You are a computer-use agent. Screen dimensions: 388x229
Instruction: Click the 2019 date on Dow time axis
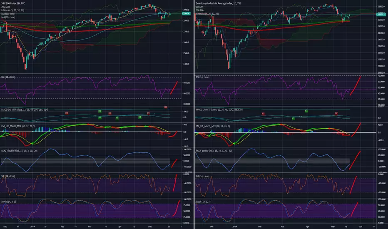234,227
